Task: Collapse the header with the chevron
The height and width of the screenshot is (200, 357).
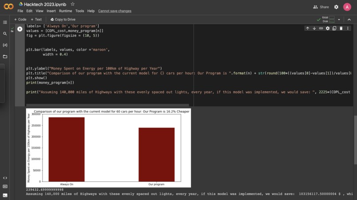Action: click(x=349, y=19)
